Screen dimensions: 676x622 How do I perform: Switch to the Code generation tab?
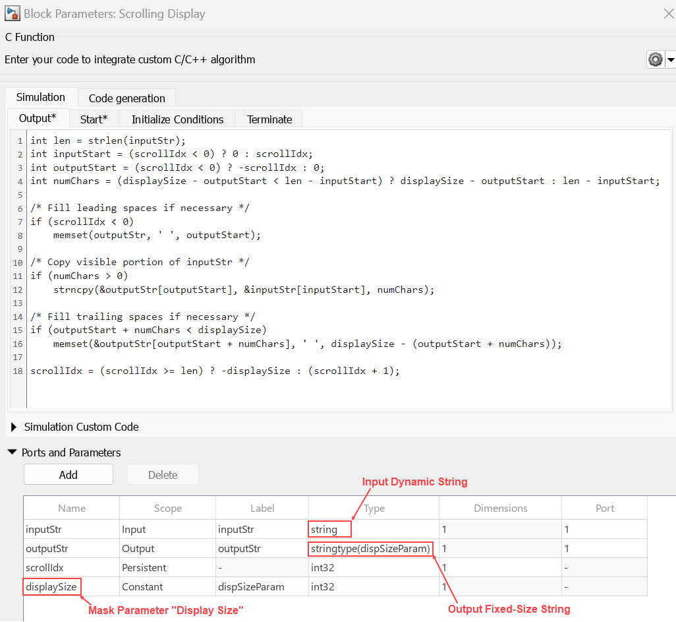coord(127,98)
